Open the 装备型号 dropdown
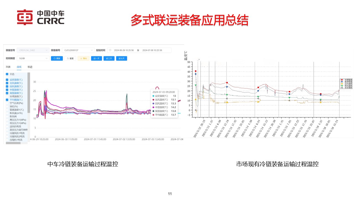 point(33,50)
